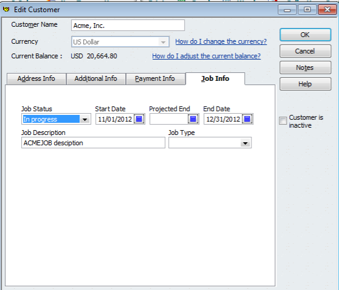The height and width of the screenshot is (290, 339).
Task: Click the Help button
Action: pyautogui.click(x=305, y=84)
